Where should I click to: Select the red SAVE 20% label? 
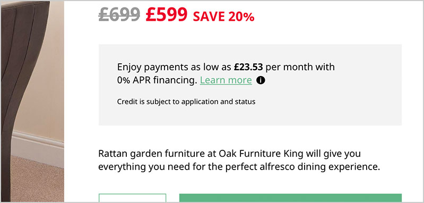click(223, 17)
